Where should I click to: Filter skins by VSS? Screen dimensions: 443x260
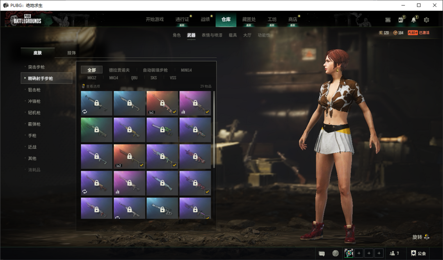point(173,78)
